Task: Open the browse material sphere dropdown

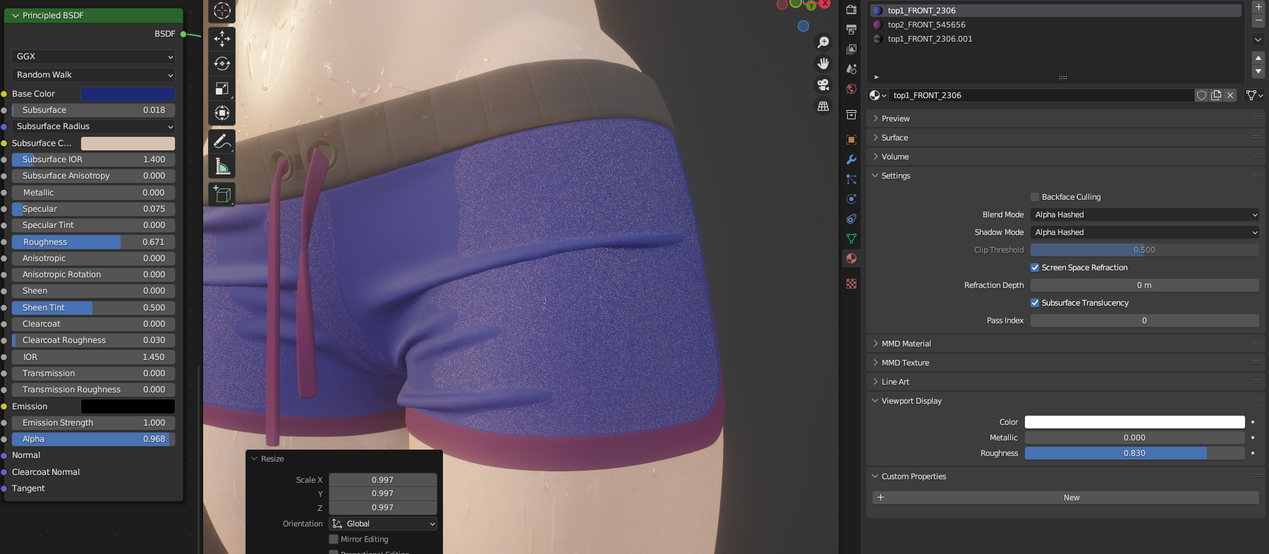Action: click(x=878, y=95)
